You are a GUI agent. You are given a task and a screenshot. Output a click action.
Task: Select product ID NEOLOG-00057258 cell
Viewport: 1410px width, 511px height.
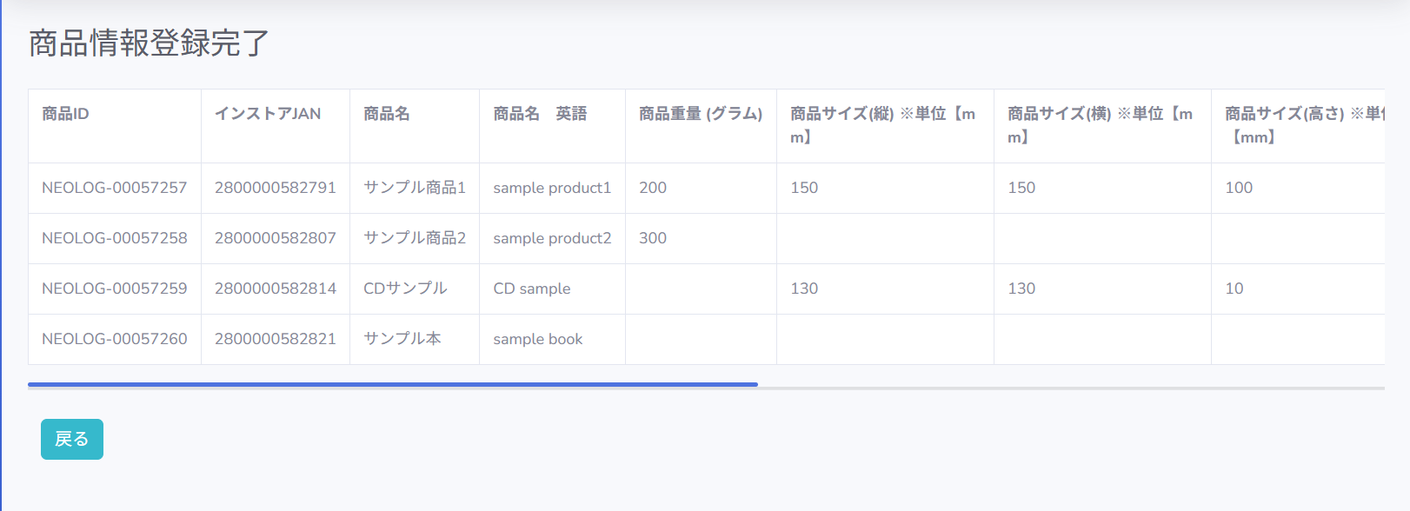coord(114,238)
